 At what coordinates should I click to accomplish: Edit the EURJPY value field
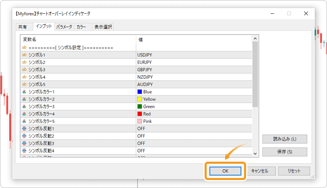pos(194,62)
